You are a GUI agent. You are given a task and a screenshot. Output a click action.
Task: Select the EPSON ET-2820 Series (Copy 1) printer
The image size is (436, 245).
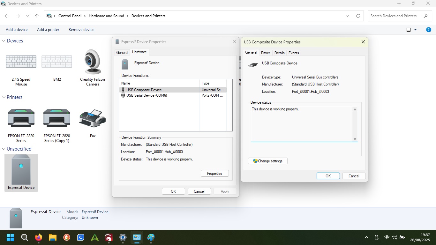pos(57,118)
